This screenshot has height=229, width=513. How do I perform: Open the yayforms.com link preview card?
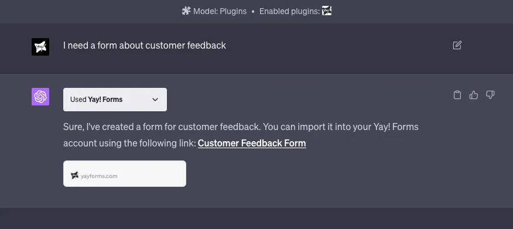[x=125, y=174]
